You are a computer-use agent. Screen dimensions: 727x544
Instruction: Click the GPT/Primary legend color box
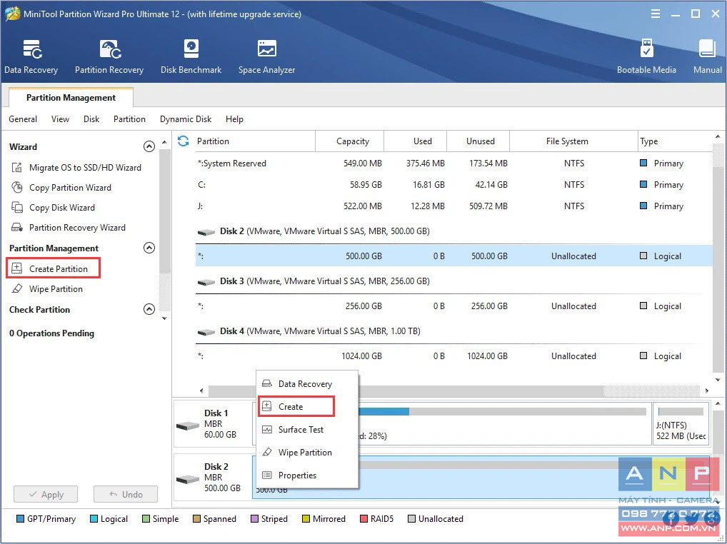click(20, 518)
